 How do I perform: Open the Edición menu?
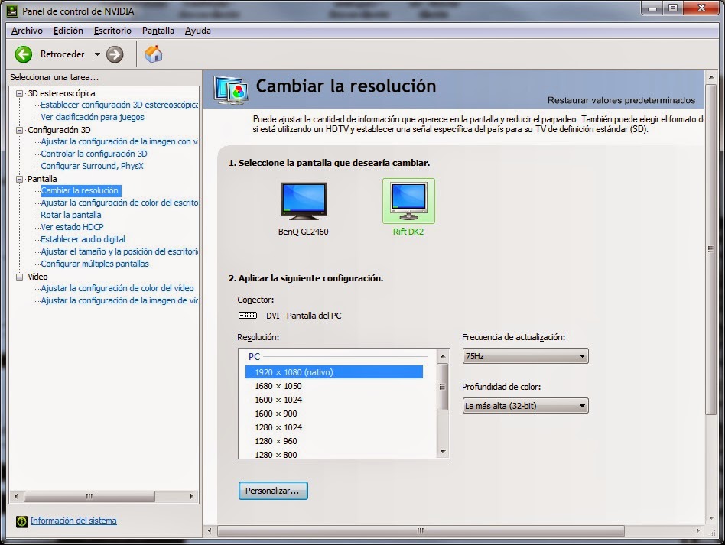tap(68, 31)
